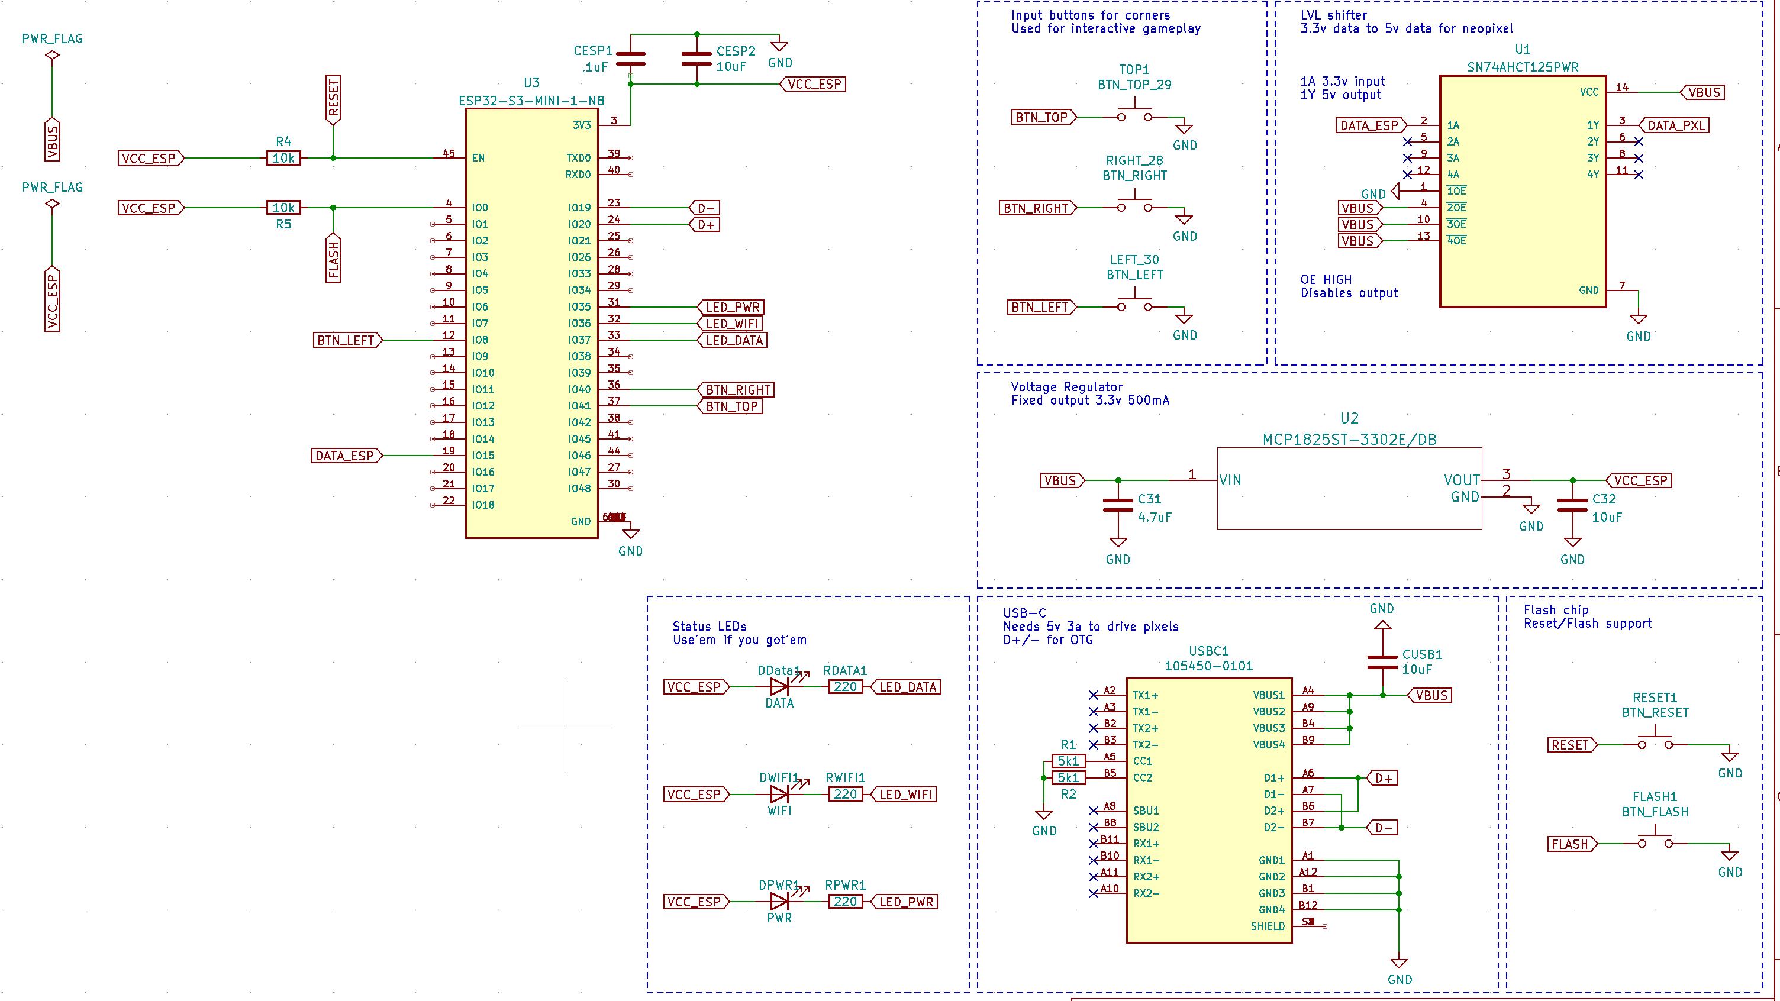
Task: Click the R4 10k resistor symbol
Action: [x=283, y=158]
